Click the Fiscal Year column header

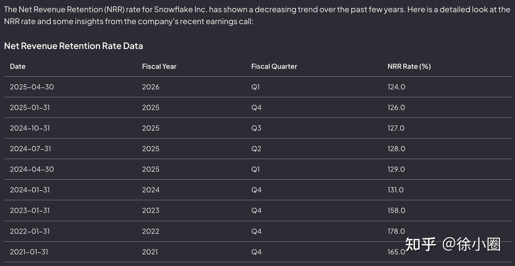159,66
